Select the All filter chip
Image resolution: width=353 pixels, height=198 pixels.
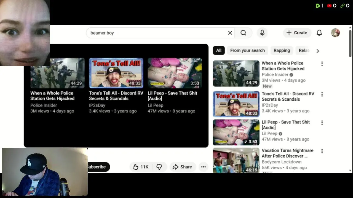point(219,50)
